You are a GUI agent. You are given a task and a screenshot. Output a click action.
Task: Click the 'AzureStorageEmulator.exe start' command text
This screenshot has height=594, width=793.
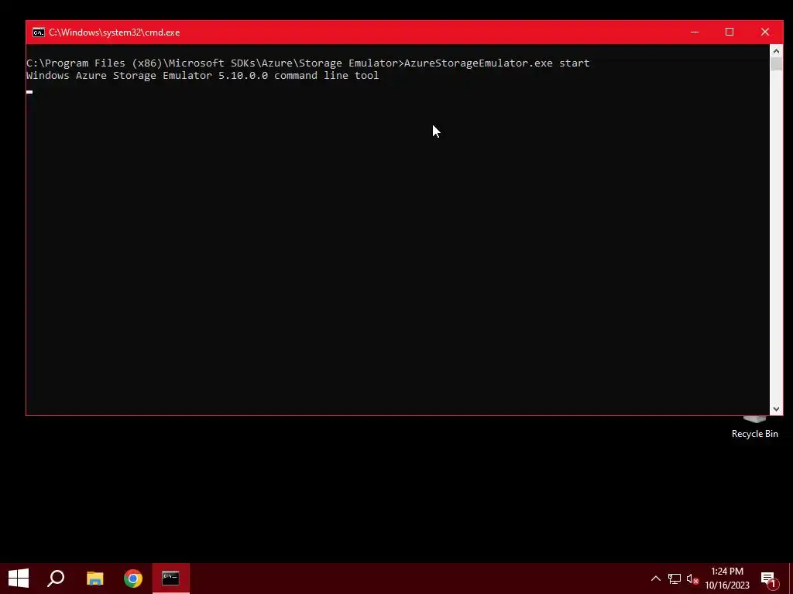click(x=496, y=63)
